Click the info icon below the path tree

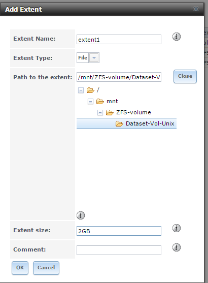coord(81,215)
